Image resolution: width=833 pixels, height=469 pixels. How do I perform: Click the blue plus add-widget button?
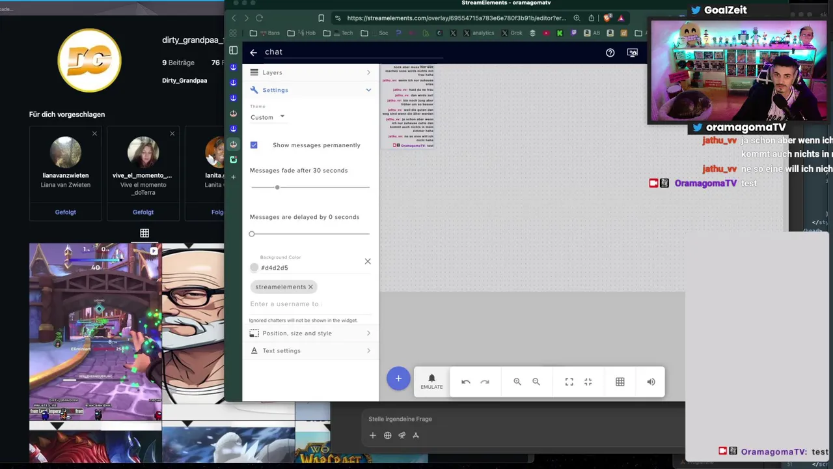[398, 378]
